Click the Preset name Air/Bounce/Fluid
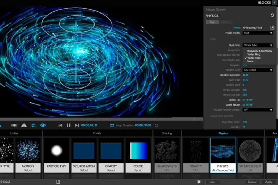278x185 pixels. tap(252, 28)
